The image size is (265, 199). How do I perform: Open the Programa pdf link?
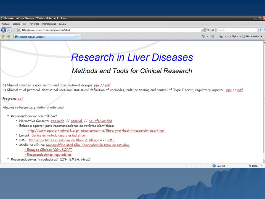pos(20,99)
